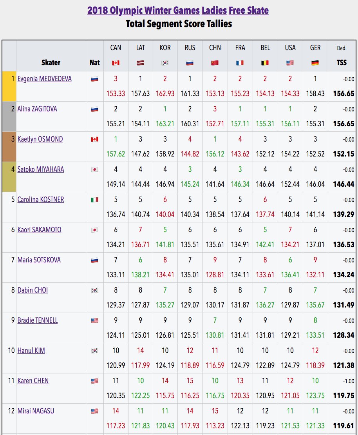View Mirai NAGASU's skater link

click(x=36, y=411)
